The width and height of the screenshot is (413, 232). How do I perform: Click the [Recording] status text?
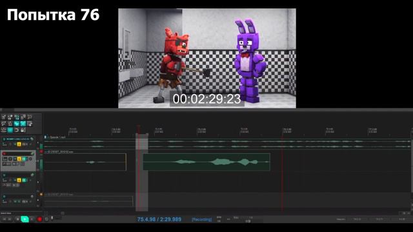coord(201,219)
